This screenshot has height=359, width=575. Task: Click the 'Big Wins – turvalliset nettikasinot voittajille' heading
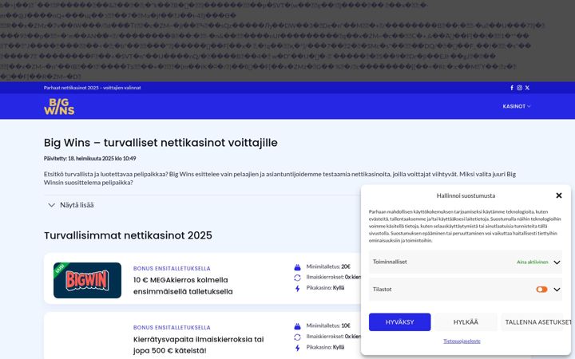(161, 143)
